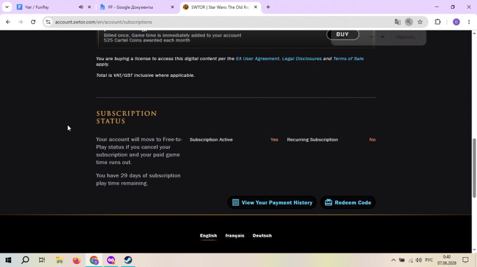Open Chrome from the taskbar
This screenshot has height=267, width=477.
click(94, 260)
